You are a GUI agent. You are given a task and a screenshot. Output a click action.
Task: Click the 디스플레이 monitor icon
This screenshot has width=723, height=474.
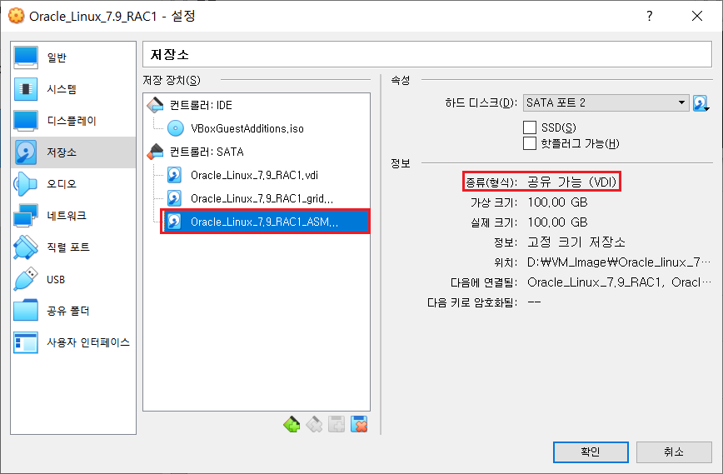click(x=26, y=121)
